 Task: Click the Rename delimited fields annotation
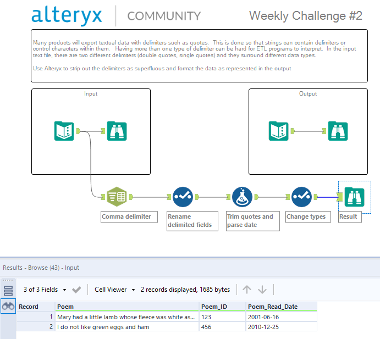tap(192, 221)
